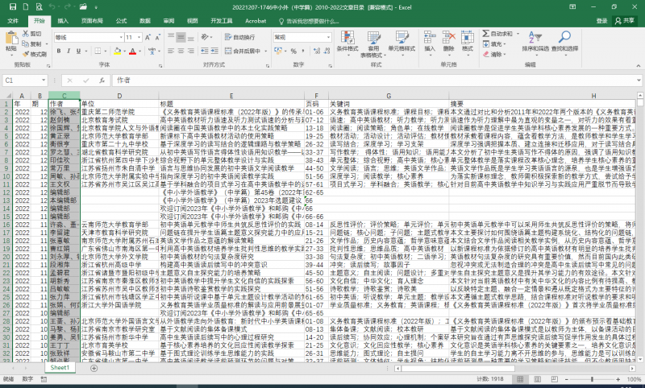Open the font color dropdown arrow
The image size is (645, 388).
(139, 52)
